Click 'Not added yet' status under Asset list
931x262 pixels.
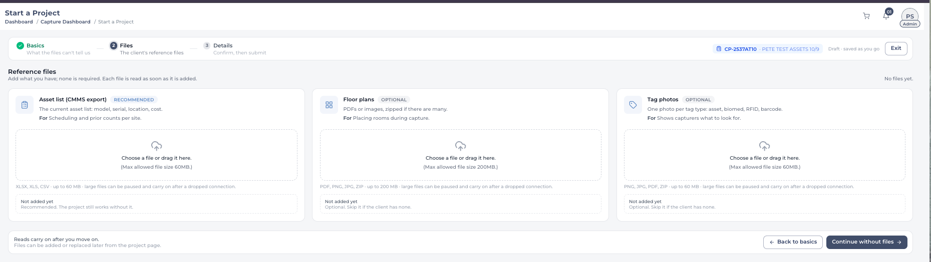[37, 202]
